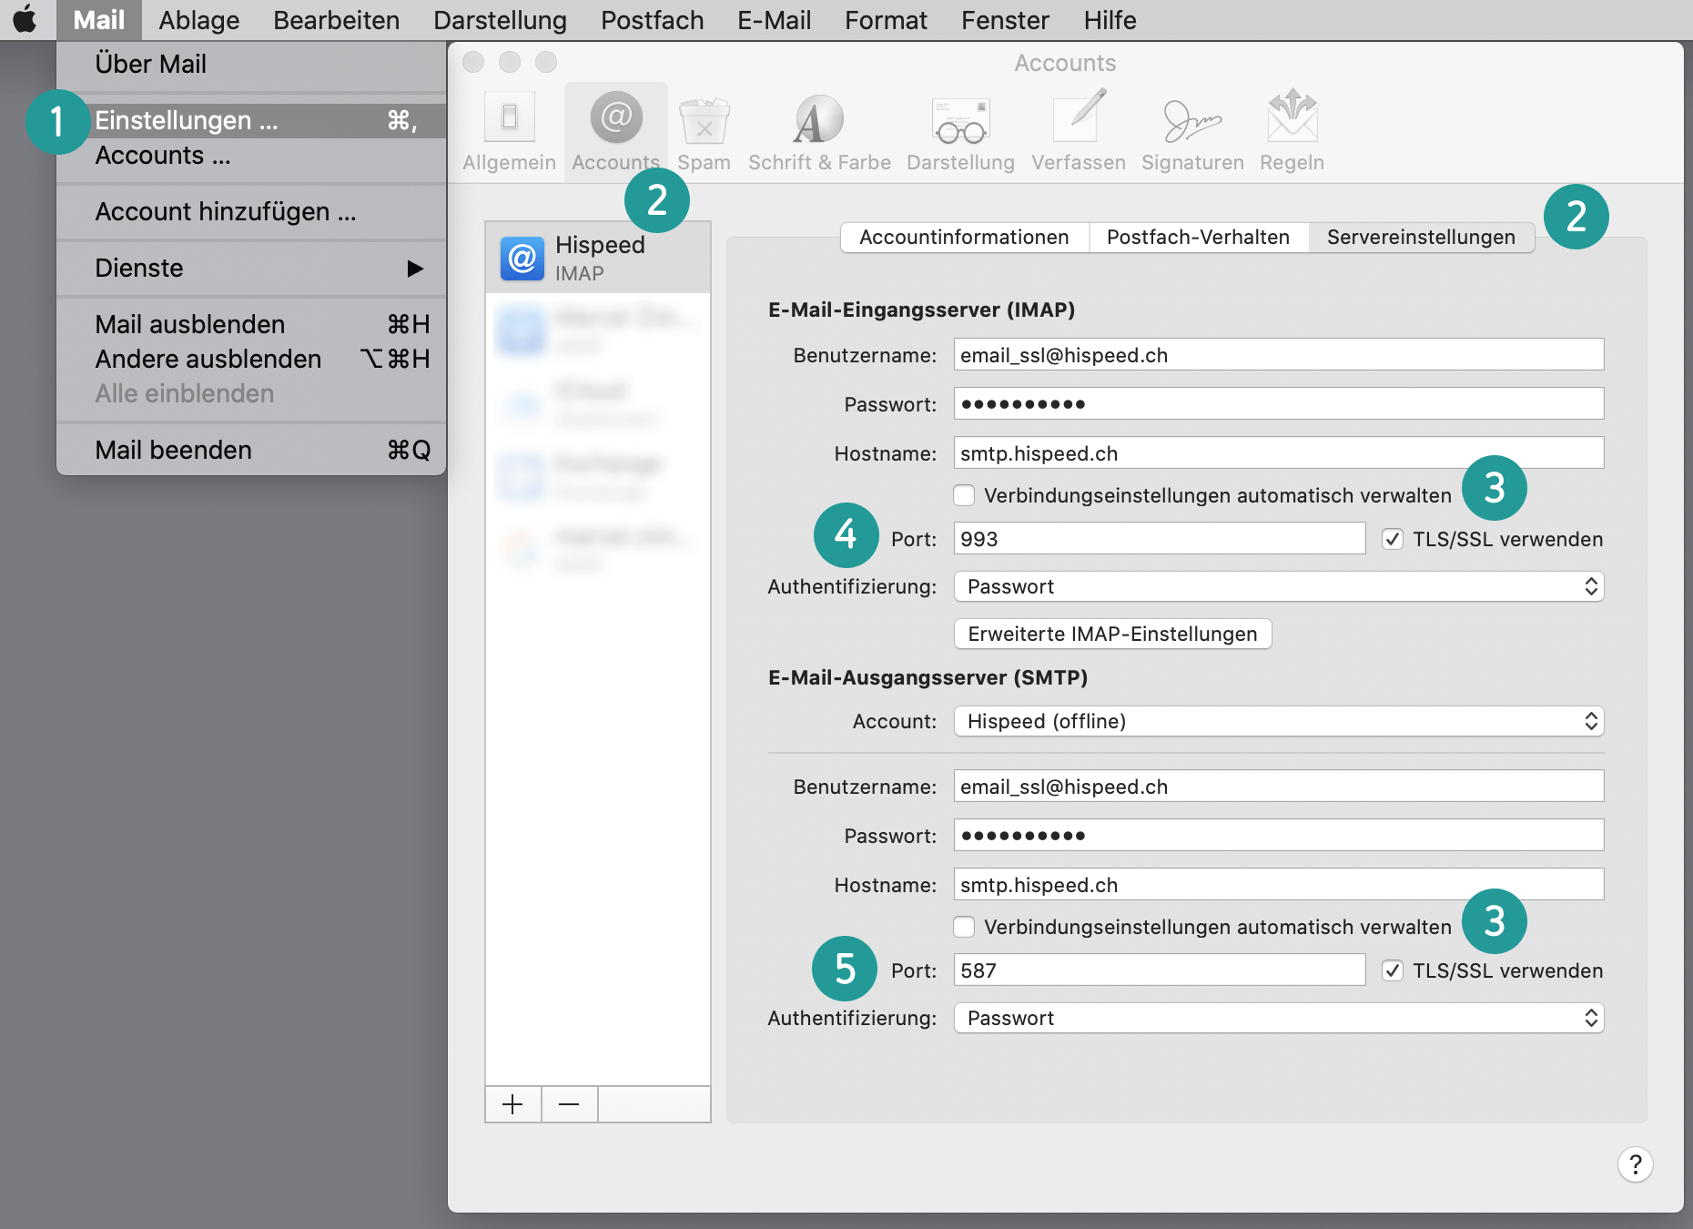
Task: Open help with the question mark button
Action: pyautogui.click(x=1635, y=1164)
